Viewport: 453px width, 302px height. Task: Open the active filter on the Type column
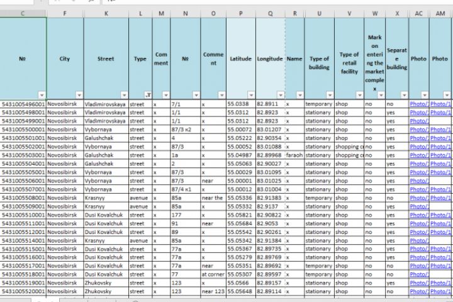[148, 95]
